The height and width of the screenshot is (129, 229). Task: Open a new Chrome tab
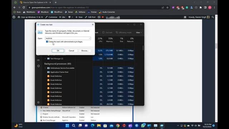point(56,3)
